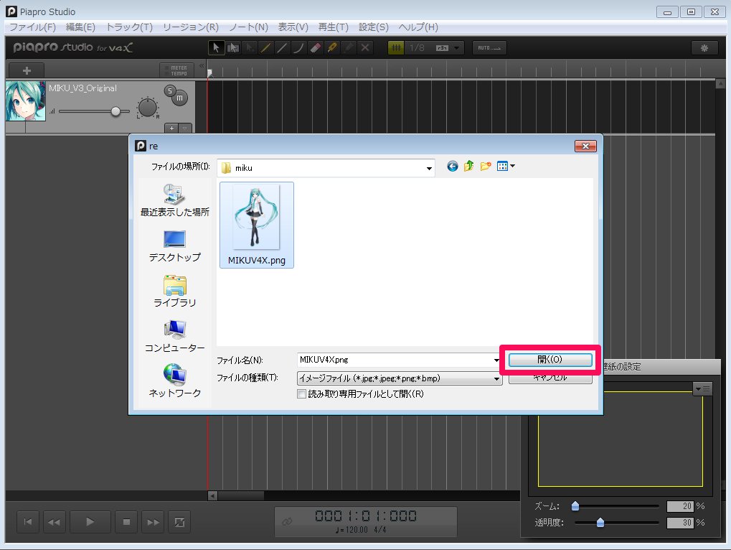Click the ズーム value field 20
Viewport: 731px width, 550px height.
[x=680, y=506]
